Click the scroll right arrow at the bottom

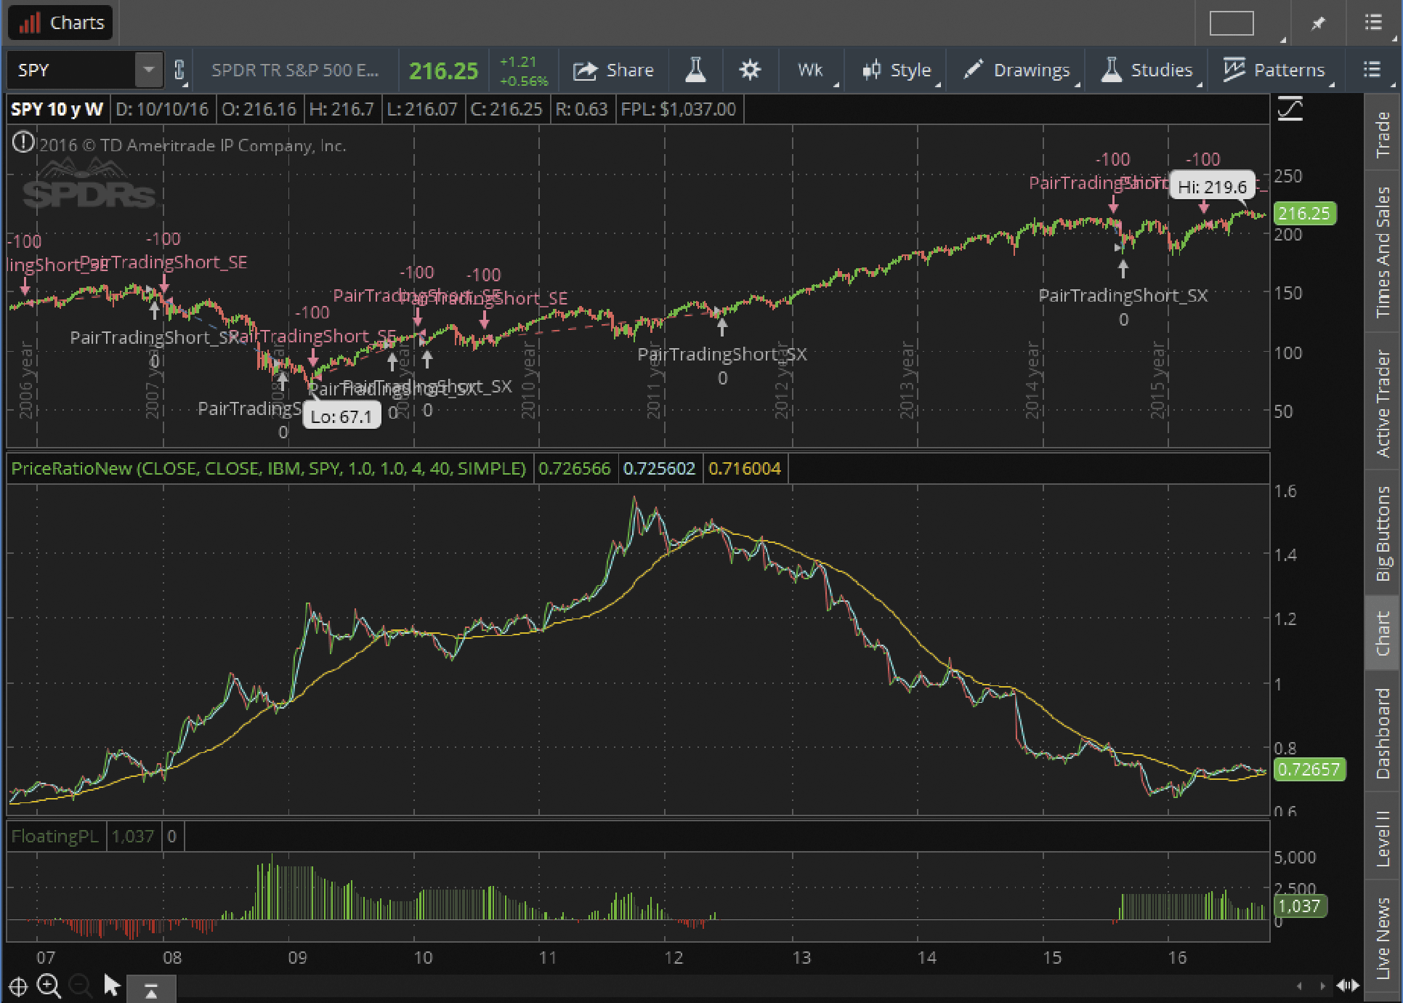click(x=1322, y=986)
